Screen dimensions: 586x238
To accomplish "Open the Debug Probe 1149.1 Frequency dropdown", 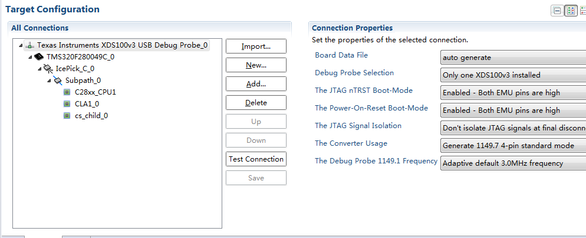I will (513, 163).
